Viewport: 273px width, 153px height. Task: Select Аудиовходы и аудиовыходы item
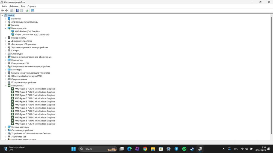(25, 22)
